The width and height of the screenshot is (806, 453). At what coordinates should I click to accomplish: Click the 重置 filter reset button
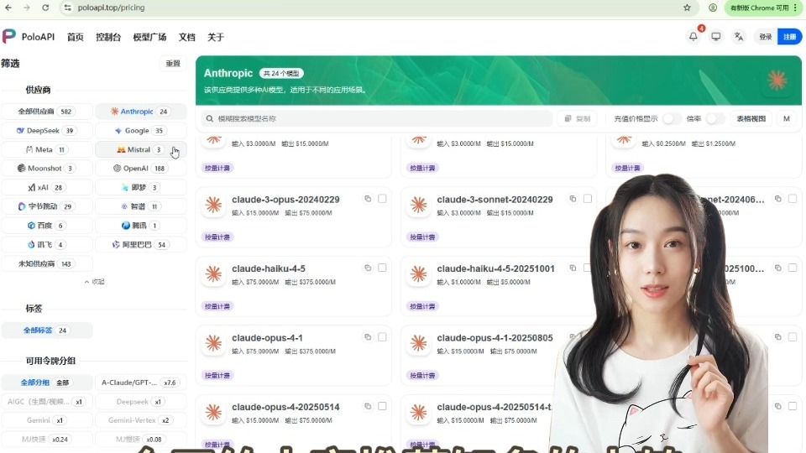(173, 64)
